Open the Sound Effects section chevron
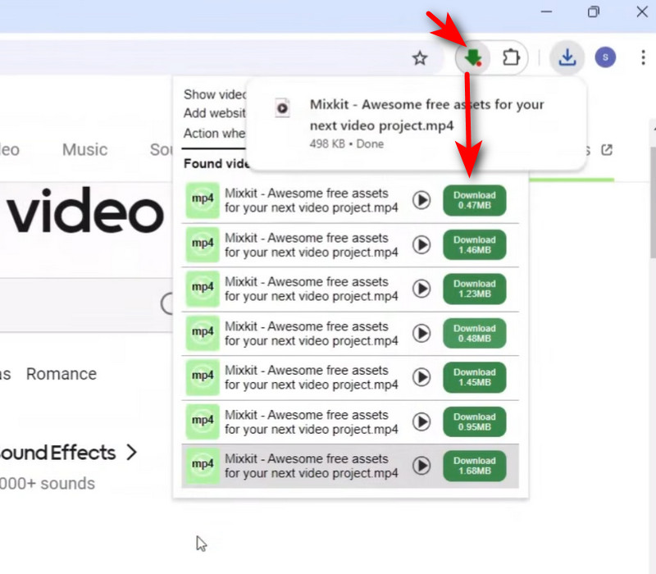The width and height of the screenshot is (656, 574). click(132, 453)
